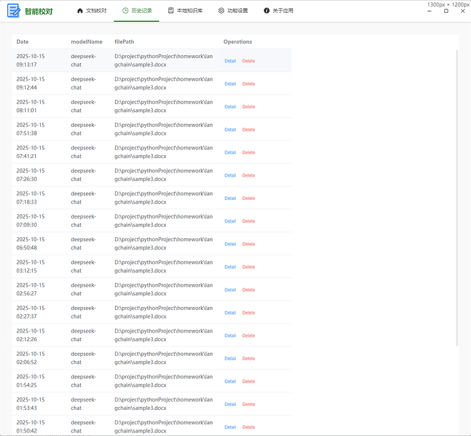Select the 历史记录 tab
The image size is (471, 436).
(137, 11)
